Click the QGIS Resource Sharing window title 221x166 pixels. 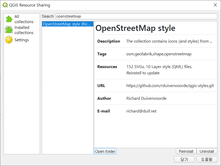pyautogui.click(x=30, y=5)
